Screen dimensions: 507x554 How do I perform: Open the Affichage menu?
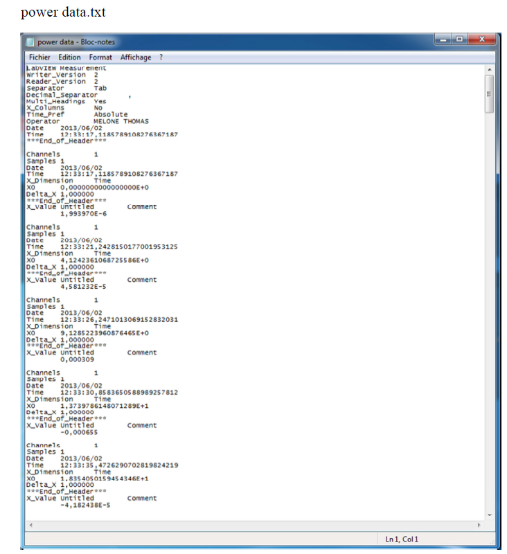pyautogui.click(x=136, y=57)
